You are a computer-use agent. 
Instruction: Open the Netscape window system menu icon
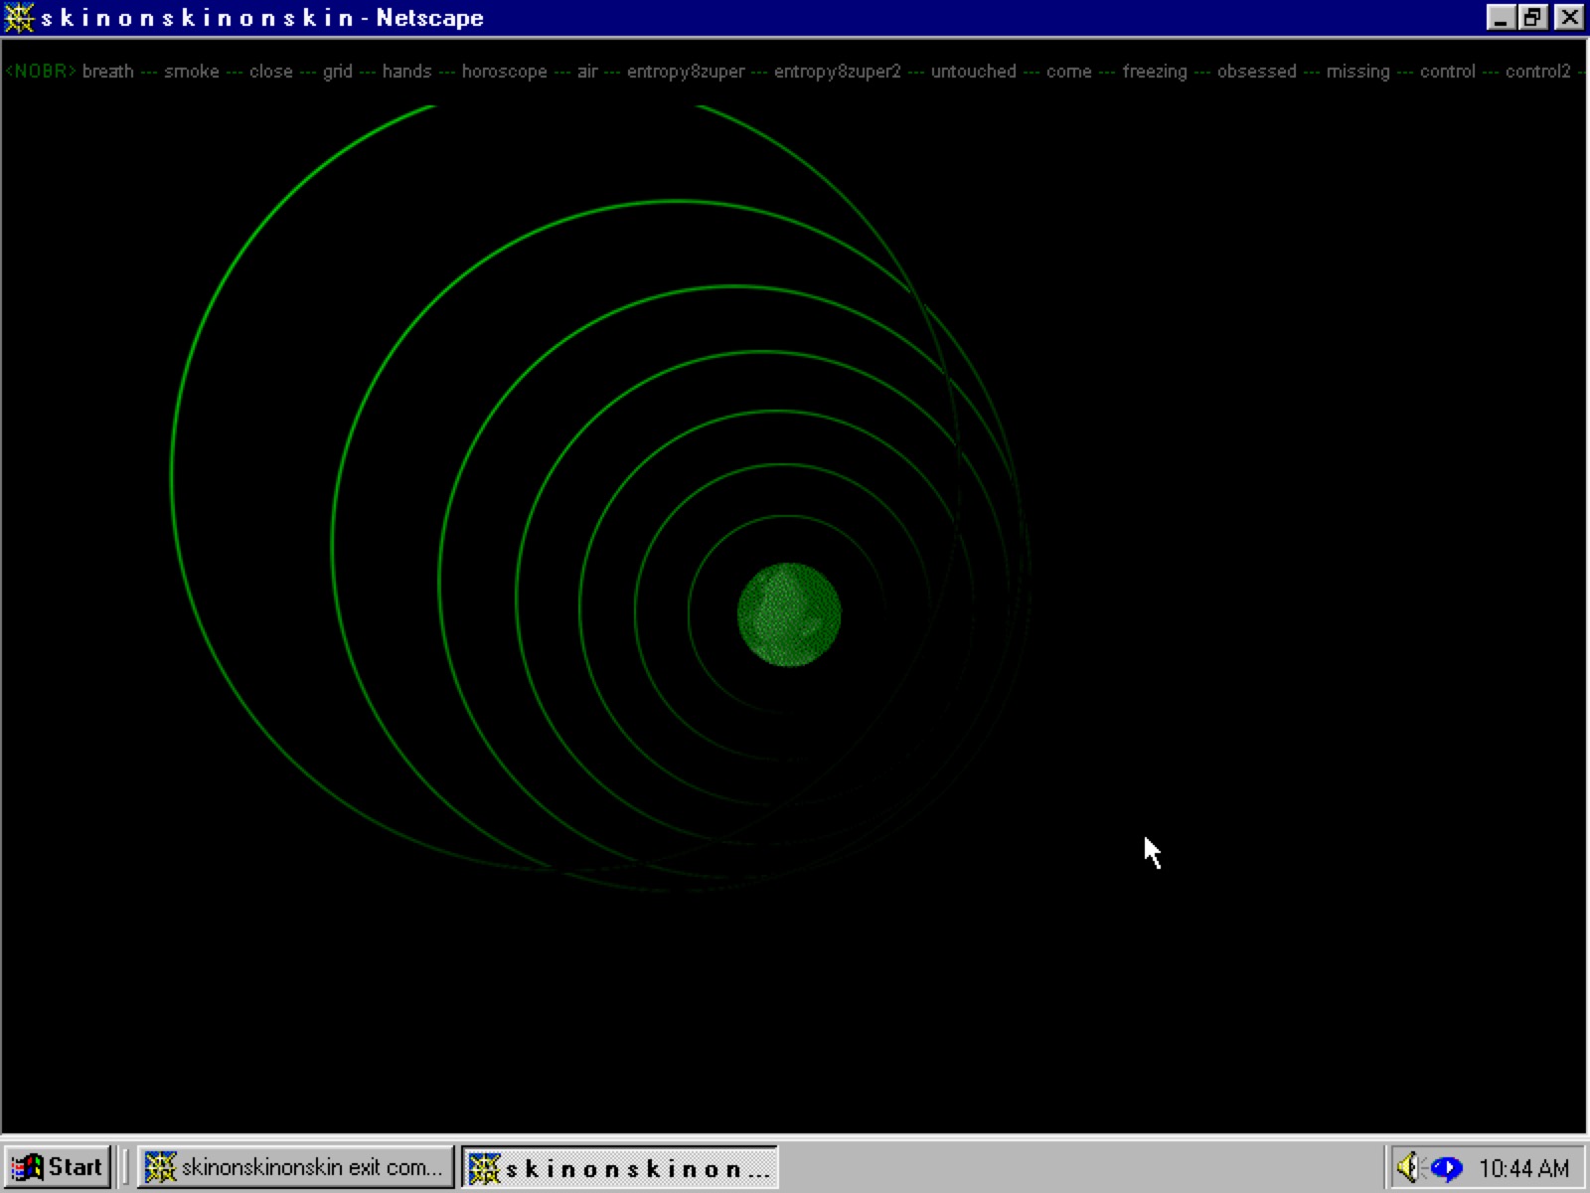pos(19,17)
